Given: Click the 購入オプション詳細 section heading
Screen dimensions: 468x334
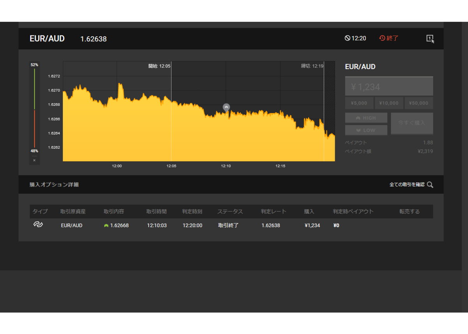Looking at the screenshot, I should [54, 185].
